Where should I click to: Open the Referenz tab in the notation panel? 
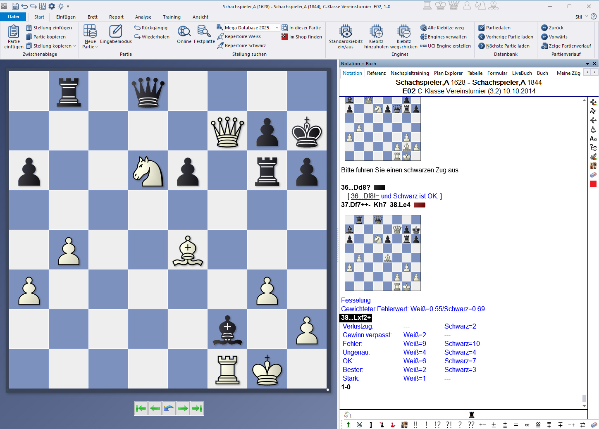pos(376,73)
